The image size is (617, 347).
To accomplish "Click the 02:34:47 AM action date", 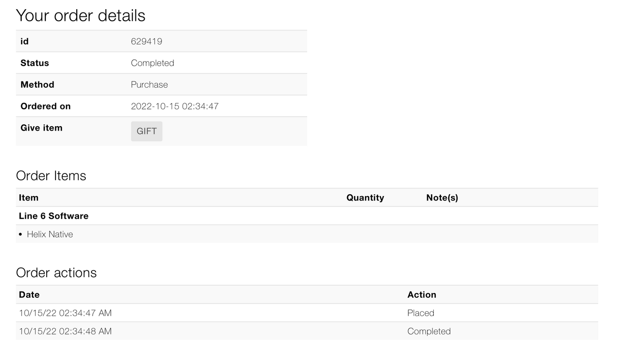I will pyautogui.click(x=65, y=313).
